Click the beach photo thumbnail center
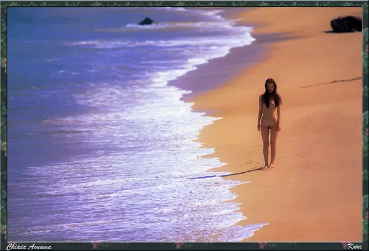Image resolution: width=369 pixels, height=251 pixels. point(184,124)
